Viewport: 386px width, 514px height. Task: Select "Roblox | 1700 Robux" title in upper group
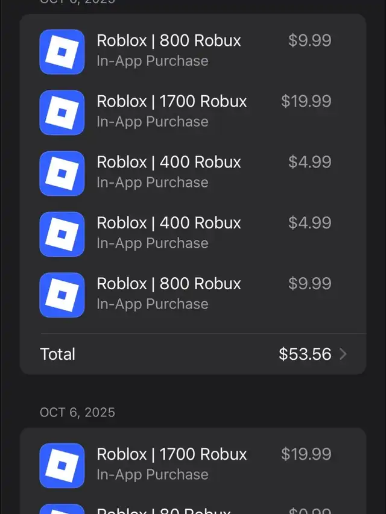click(172, 102)
